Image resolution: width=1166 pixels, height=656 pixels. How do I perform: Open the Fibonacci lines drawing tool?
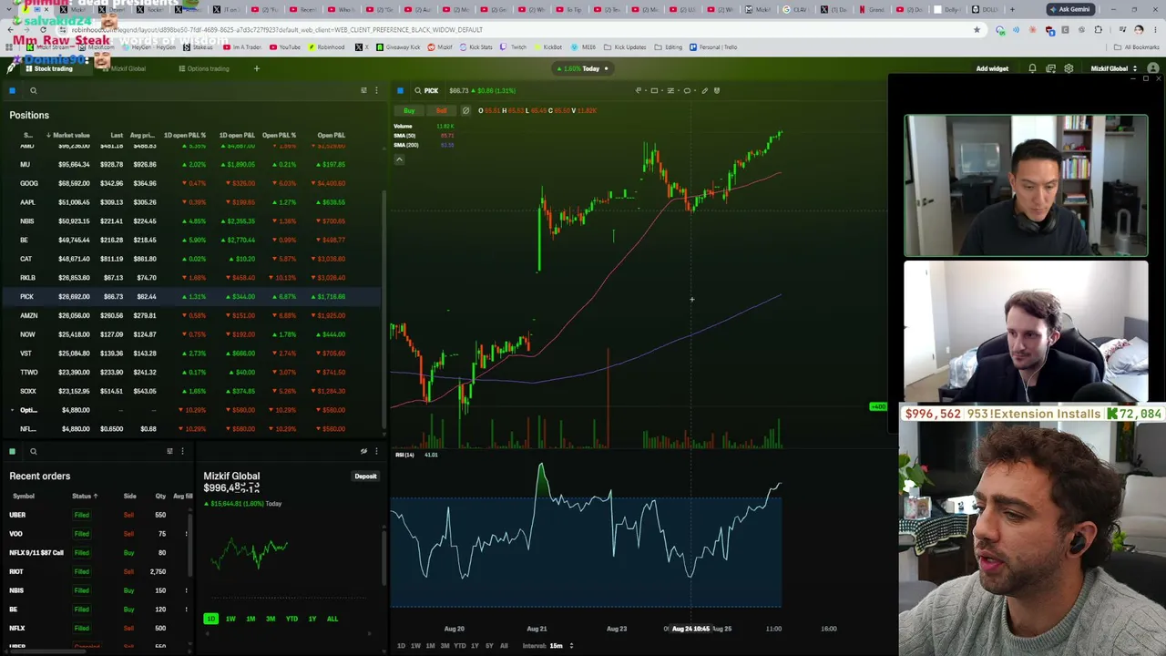670,90
